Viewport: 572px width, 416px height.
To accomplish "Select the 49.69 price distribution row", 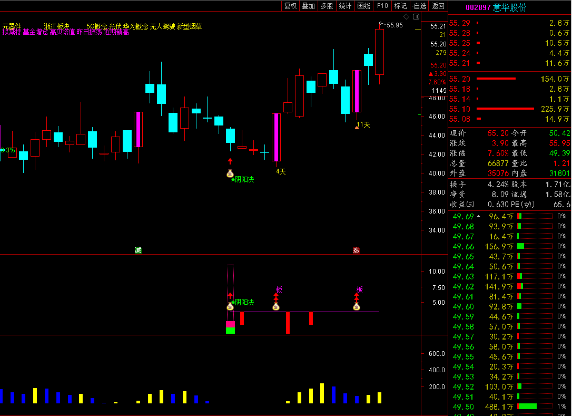I will coord(509,217).
